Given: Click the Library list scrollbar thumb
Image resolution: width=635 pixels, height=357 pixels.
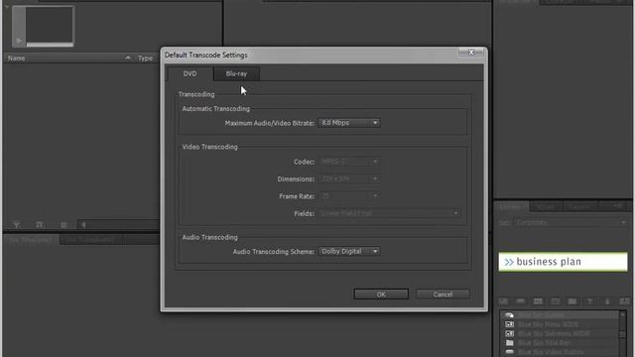Looking at the screenshot, I should click(x=623, y=333).
